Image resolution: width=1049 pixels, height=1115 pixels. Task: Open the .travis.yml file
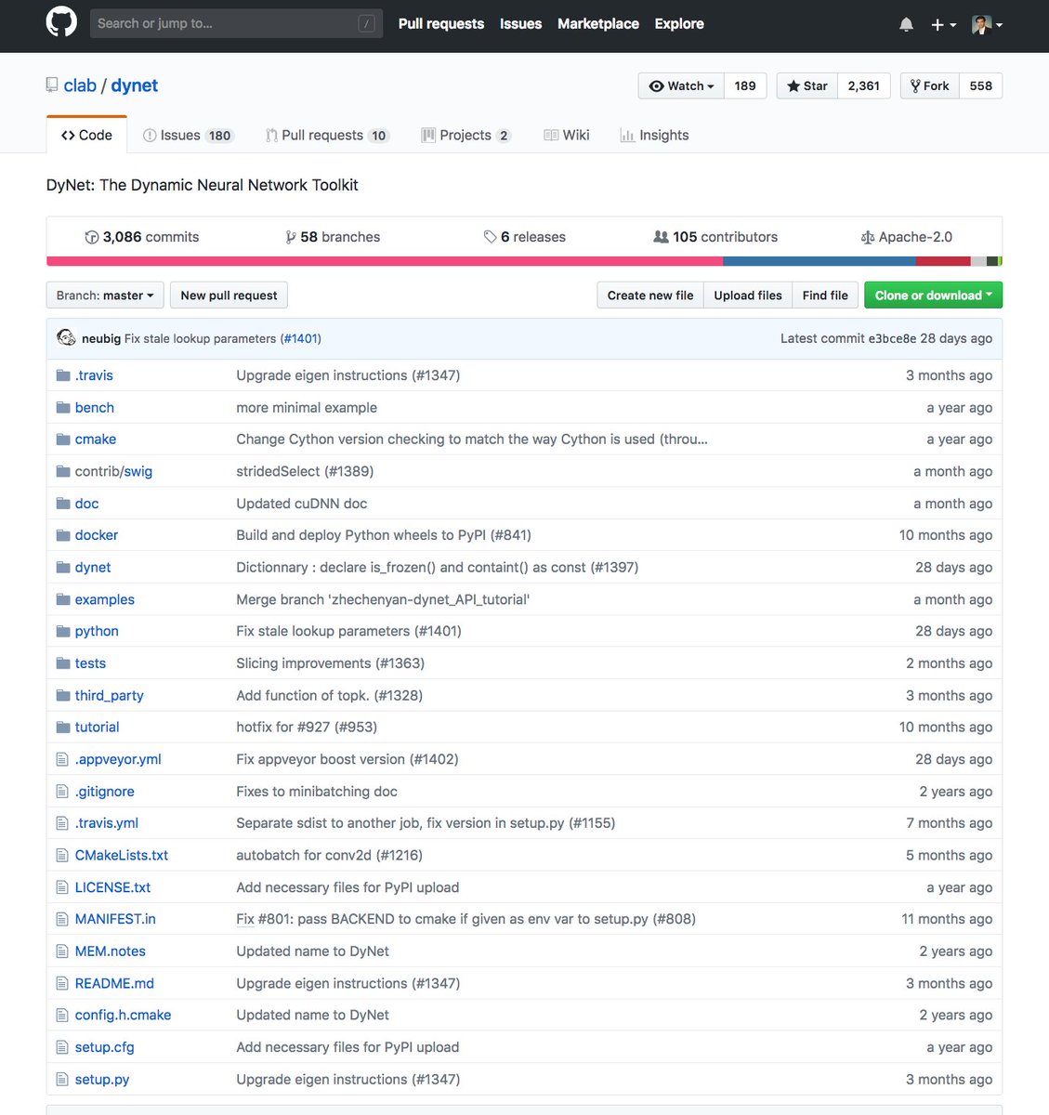[x=107, y=823]
